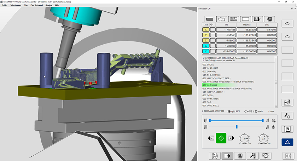
Task: Step forward one NC block
Action: pos(231,138)
